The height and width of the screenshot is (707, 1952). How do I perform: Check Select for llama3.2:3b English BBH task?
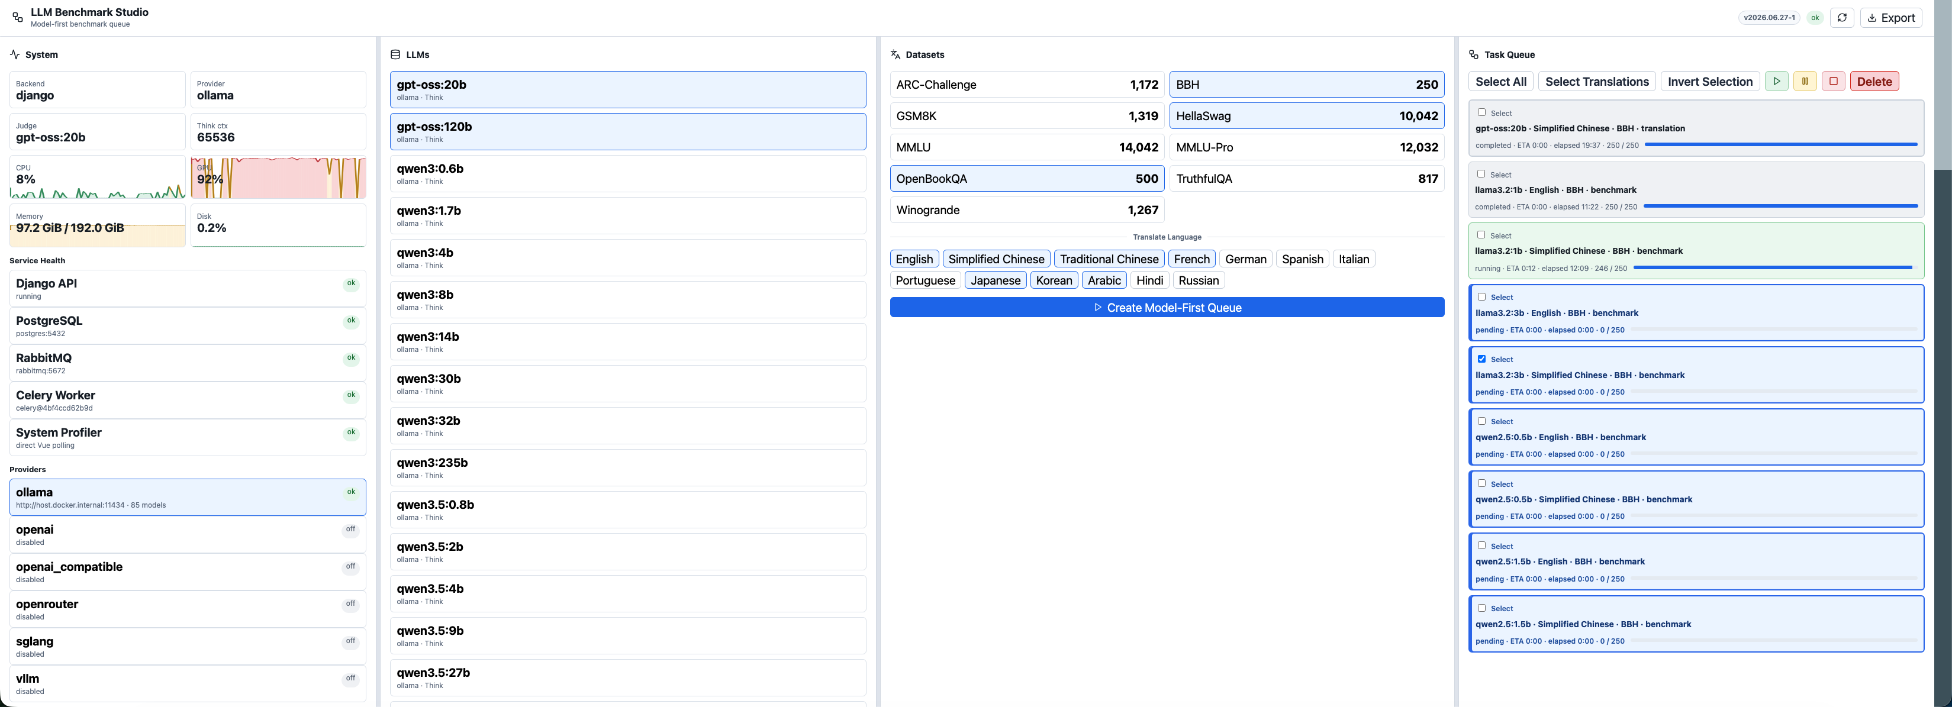coord(1481,296)
